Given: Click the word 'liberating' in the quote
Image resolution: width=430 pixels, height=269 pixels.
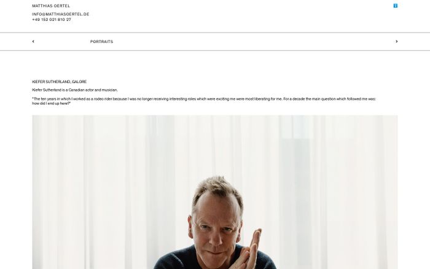Looking at the screenshot, I should click(262, 99).
